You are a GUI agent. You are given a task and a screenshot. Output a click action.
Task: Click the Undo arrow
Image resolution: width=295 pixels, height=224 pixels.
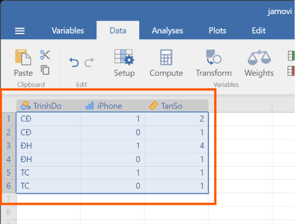coord(74,63)
